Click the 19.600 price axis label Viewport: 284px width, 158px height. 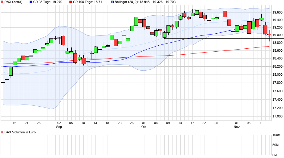point(277,12)
